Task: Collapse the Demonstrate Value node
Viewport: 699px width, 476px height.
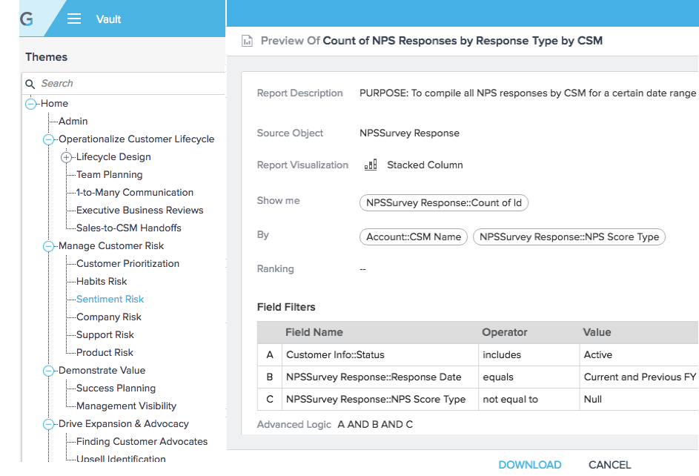Action: [x=49, y=371]
